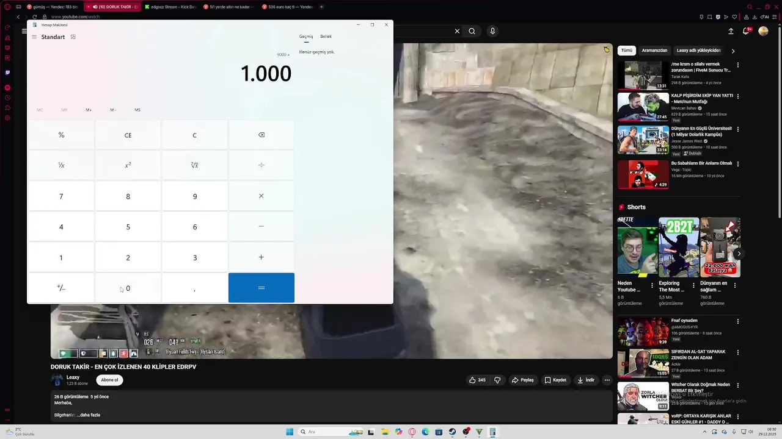Switch to the Geçmiş tab in calculator

click(x=306, y=37)
